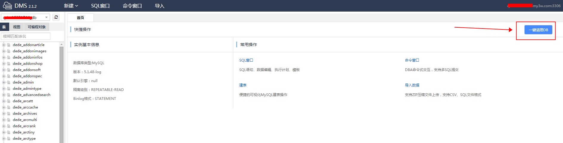Click the 建表 link

pyautogui.click(x=243, y=85)
